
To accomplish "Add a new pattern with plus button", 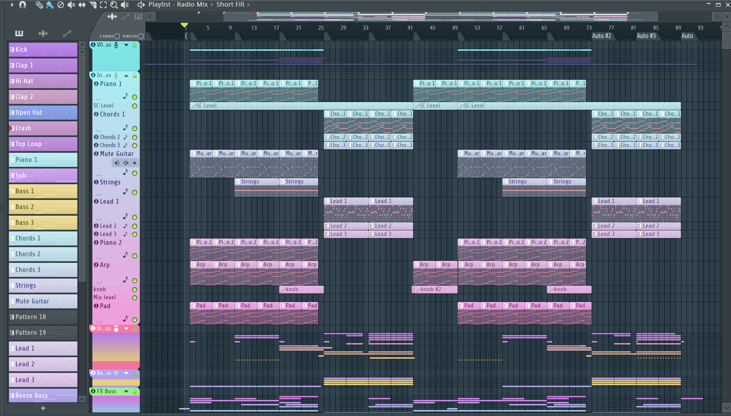I will point(43,408).
